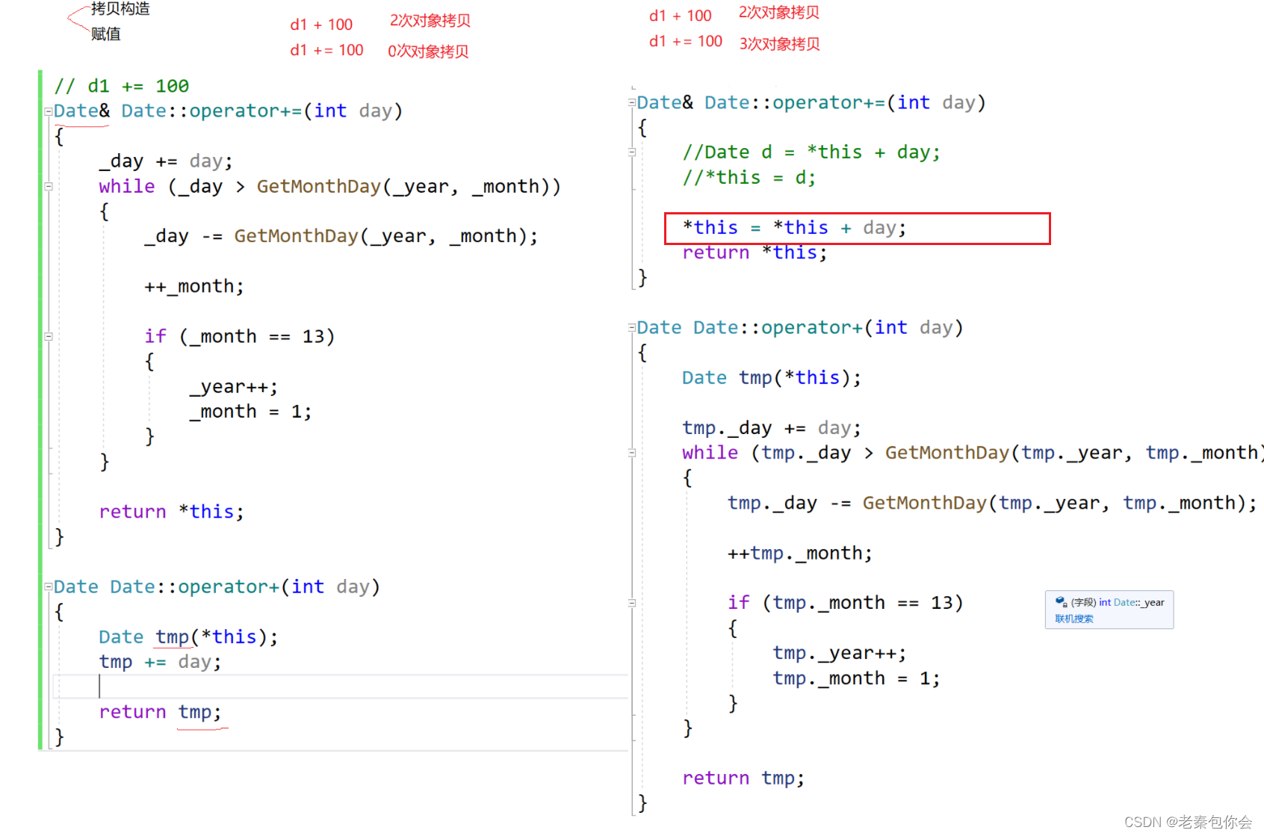Click the comment //*this = d;

tap(749, 178)
